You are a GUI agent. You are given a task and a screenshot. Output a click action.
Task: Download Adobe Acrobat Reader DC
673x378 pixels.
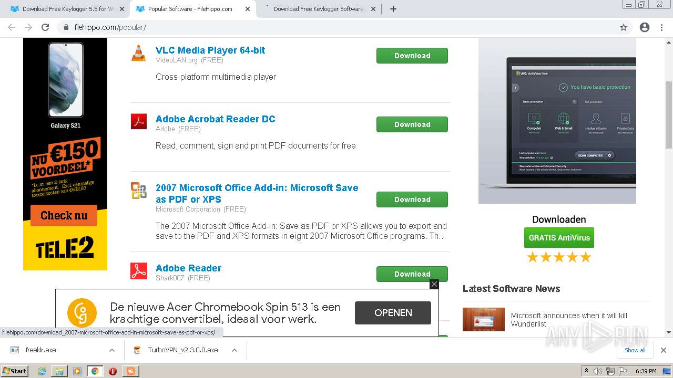(x=412, y=124)
